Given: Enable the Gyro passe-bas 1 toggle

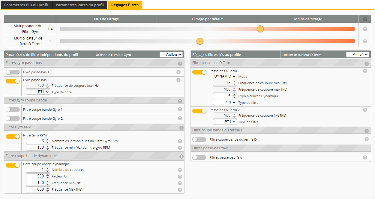Looking at the screenshot, I should 13,72.
